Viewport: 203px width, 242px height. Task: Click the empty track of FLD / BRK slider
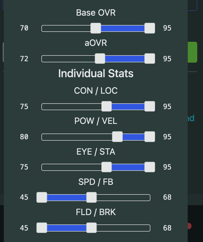point(123,228)
